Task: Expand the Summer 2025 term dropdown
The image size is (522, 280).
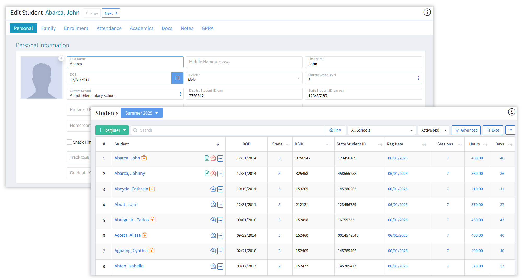Action: pos(142,113)
